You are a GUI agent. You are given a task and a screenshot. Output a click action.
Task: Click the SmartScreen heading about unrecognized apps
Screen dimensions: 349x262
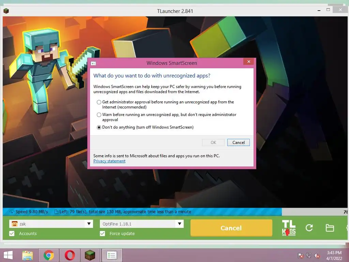pyautogui.click(x=152, y=76)
